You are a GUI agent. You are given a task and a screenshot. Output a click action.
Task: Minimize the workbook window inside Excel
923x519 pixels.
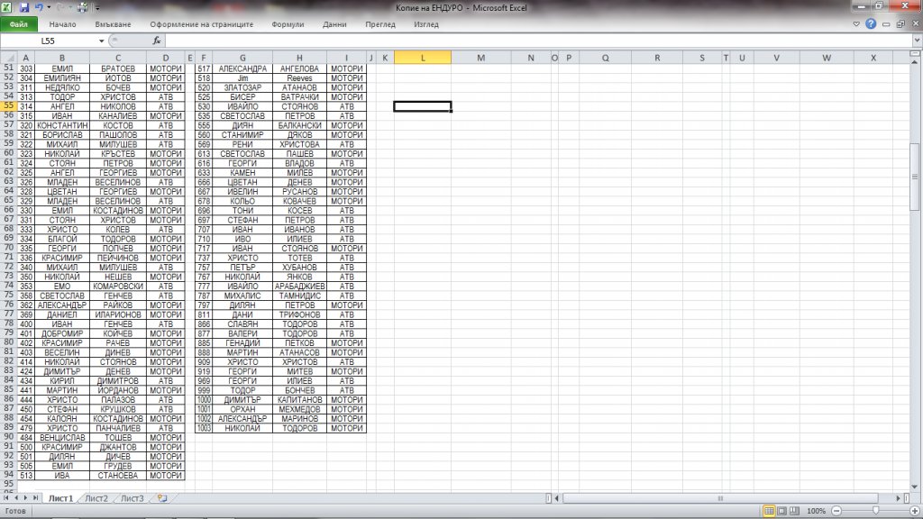pos(886,24)
